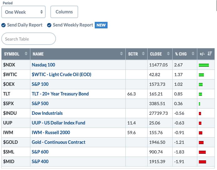
Task: Open the Gold - Continuous Contract link
Action: click(58, 142)
